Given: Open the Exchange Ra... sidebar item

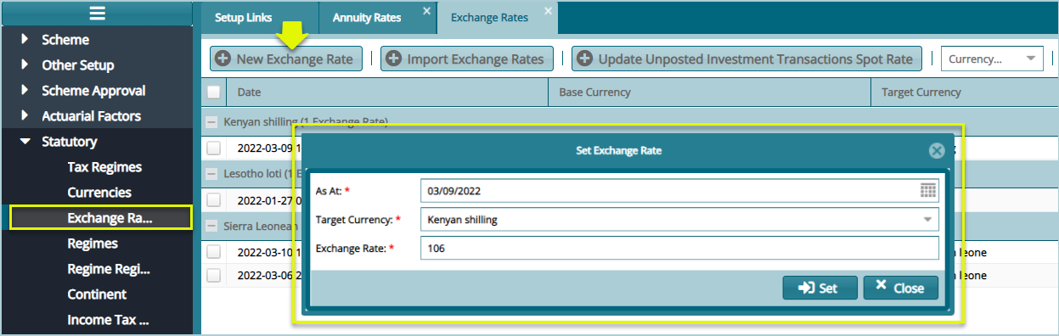Looking at the screenshot, I should [102, 218].
